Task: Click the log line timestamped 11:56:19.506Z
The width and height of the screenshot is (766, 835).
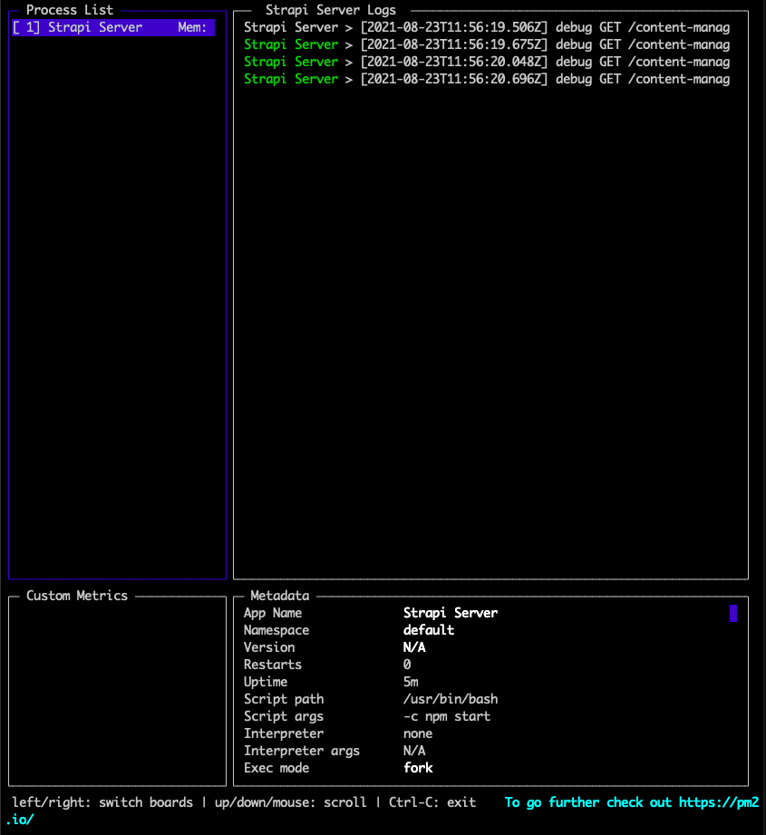Action: click(x=487, y=27)
